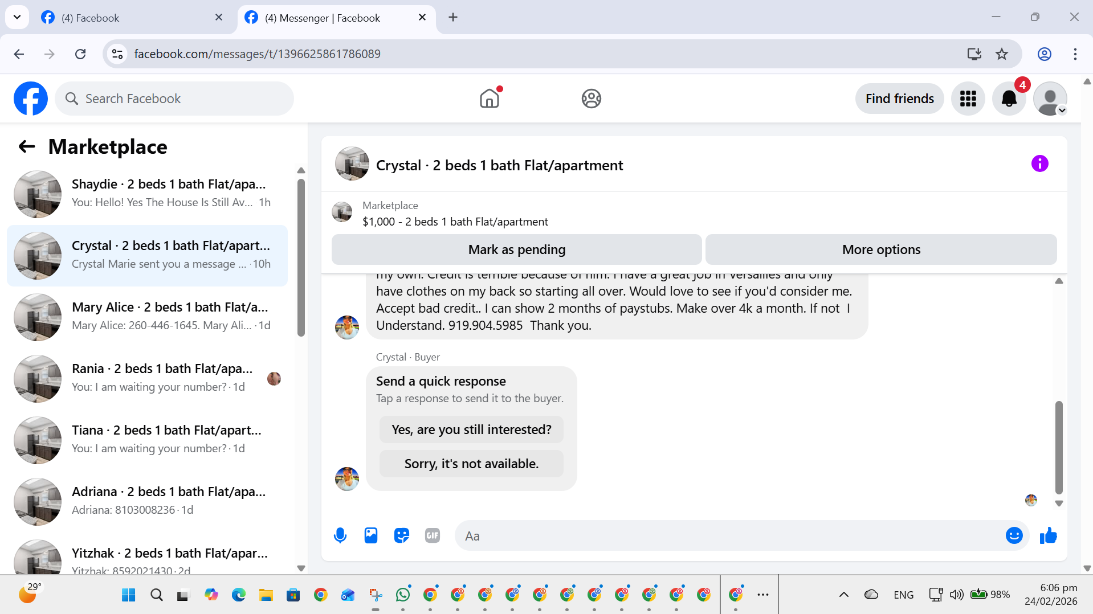Image resolution: width=1093 pixels, height=614 pixels.
Task: Click the browser address bar URL
Action: pyautogui.click(x=258, y=54)
